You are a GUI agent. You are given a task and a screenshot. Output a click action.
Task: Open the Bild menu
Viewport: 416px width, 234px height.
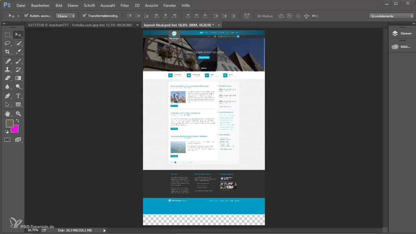coord(59,6)
